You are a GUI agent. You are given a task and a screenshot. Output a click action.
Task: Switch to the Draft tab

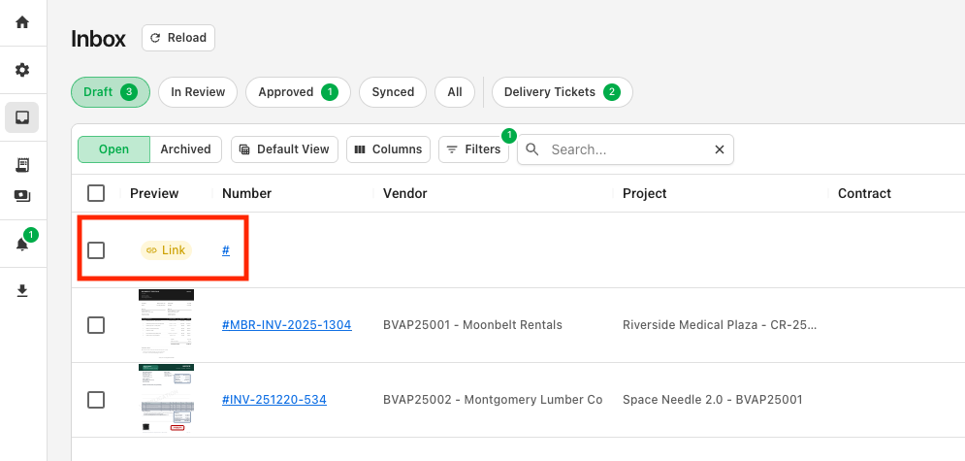pyautogui.click(x=111, y=92)
